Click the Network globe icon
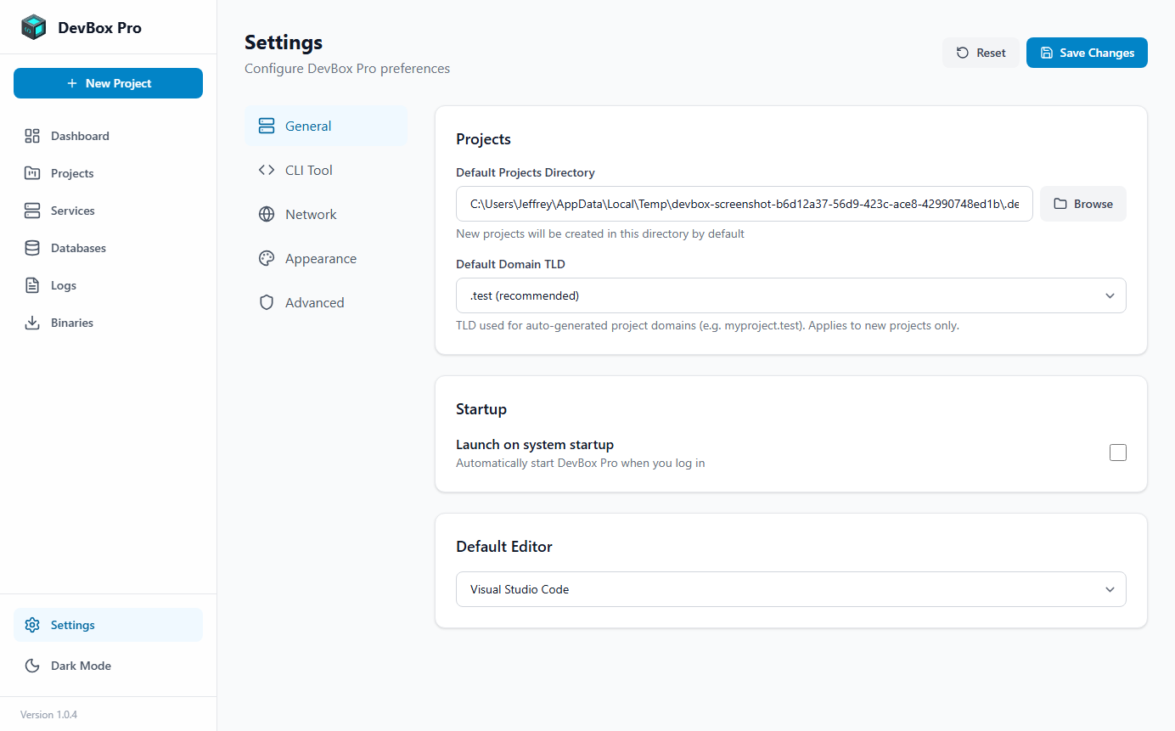 pyautogui.click(x=266, y=214)
